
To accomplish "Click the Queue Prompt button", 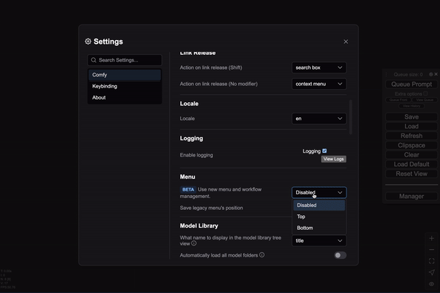I will (x=411, y=85).
